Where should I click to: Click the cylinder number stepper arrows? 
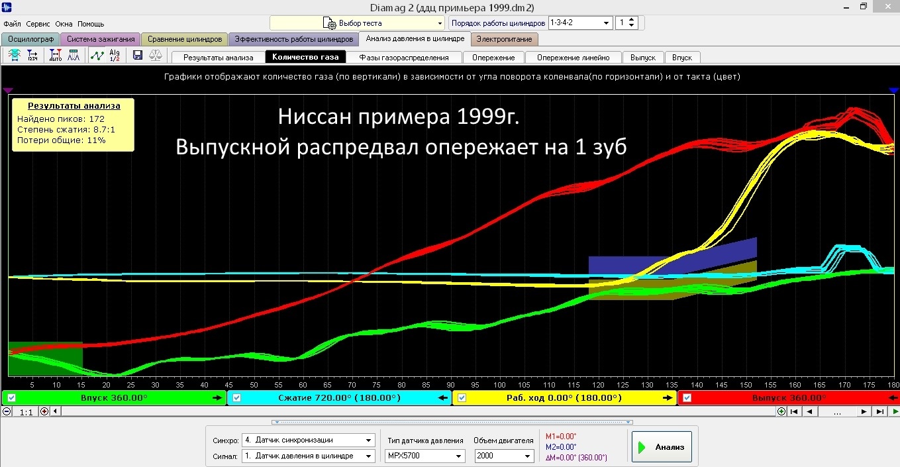point(632,23)
